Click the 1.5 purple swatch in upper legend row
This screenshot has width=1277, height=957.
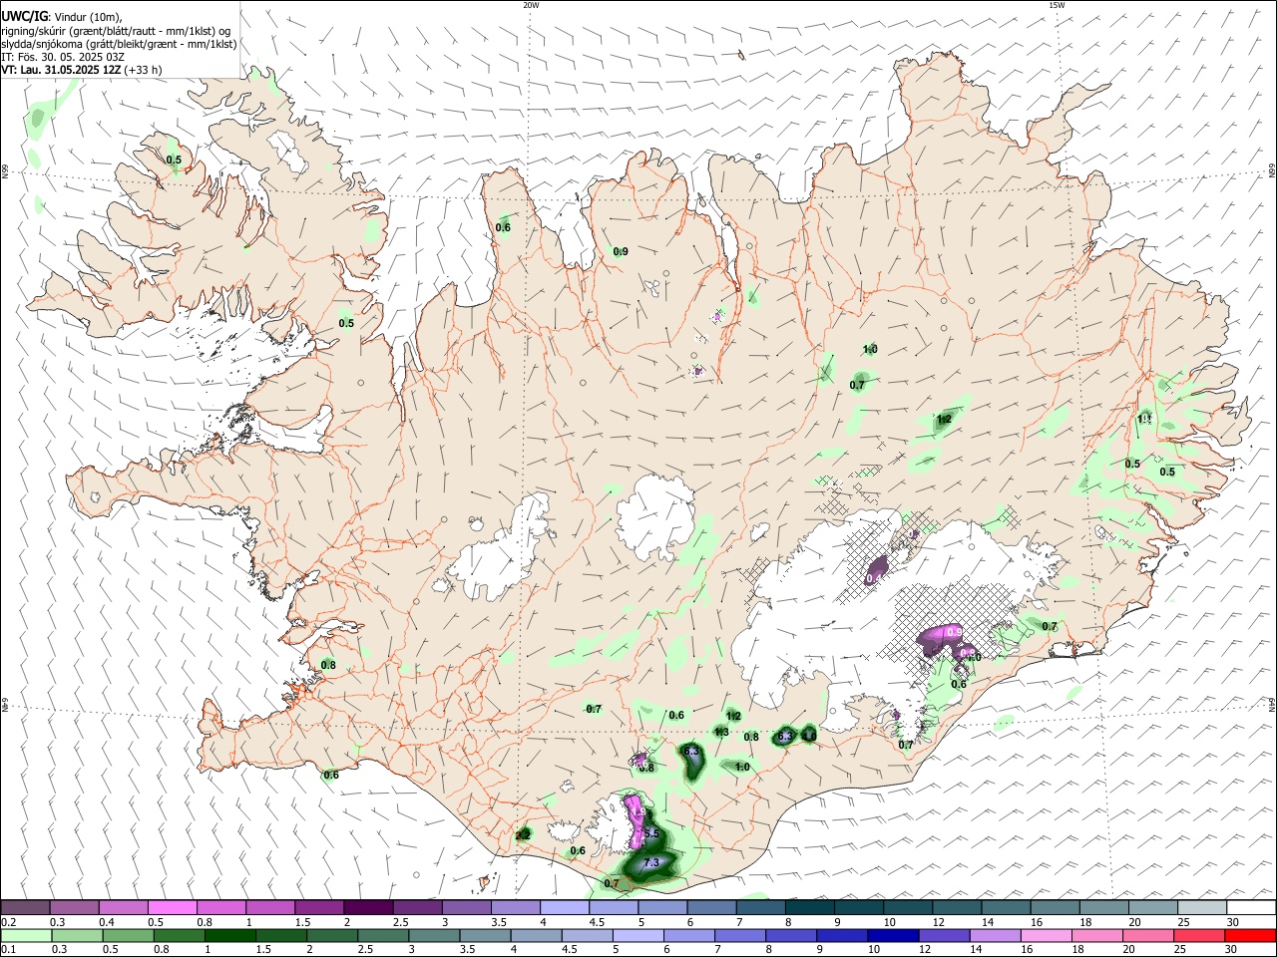[319, 907]
